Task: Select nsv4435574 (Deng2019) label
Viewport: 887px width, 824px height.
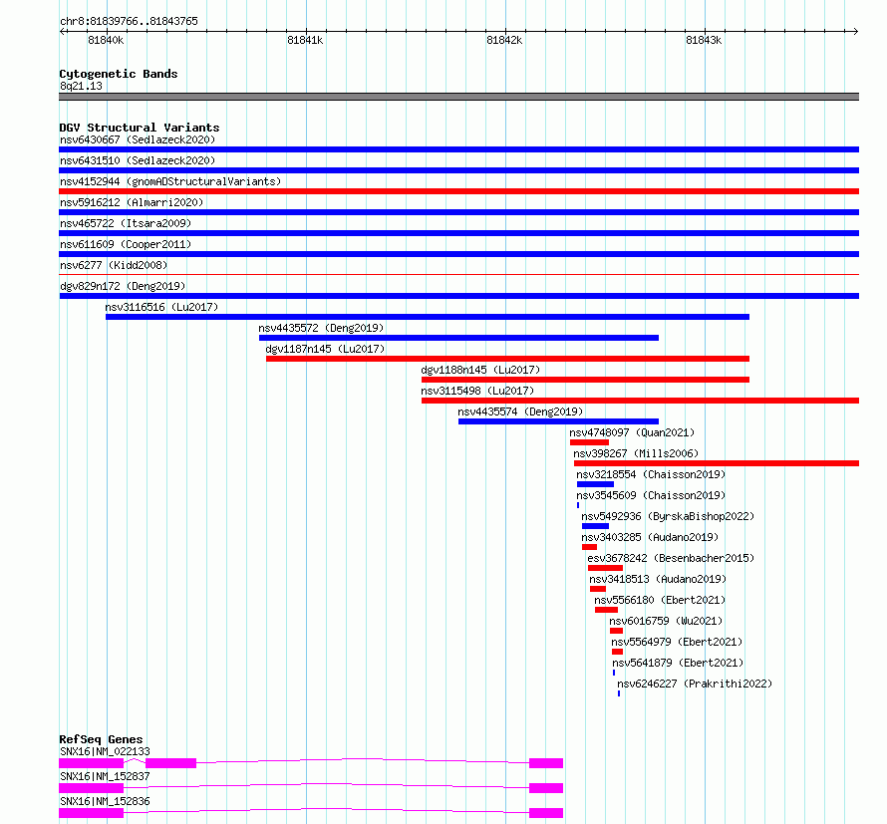Action: (520, 412)
